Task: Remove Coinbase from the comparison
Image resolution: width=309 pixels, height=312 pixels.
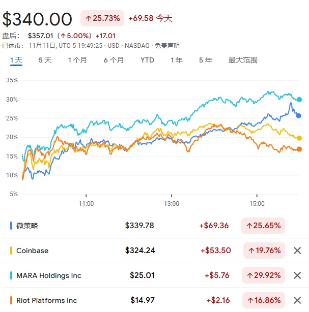Action: coord(297,251)
